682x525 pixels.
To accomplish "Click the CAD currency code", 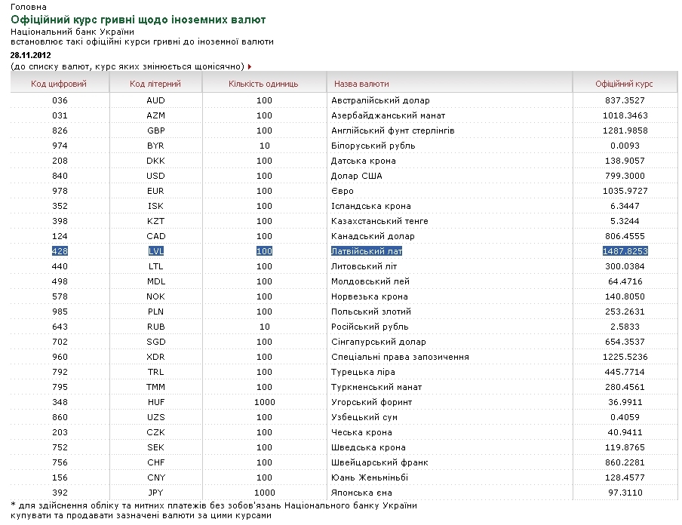I will (155, 236).
